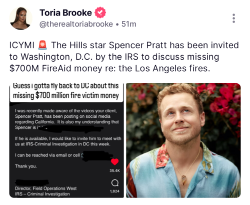250x205 pixels.
Task: Click the pink verified badge
Action: click(x=100, y=13)
